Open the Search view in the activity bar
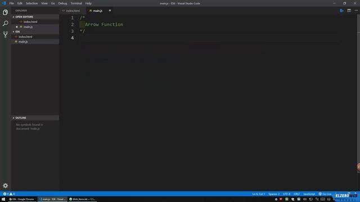 coord(5,24)
